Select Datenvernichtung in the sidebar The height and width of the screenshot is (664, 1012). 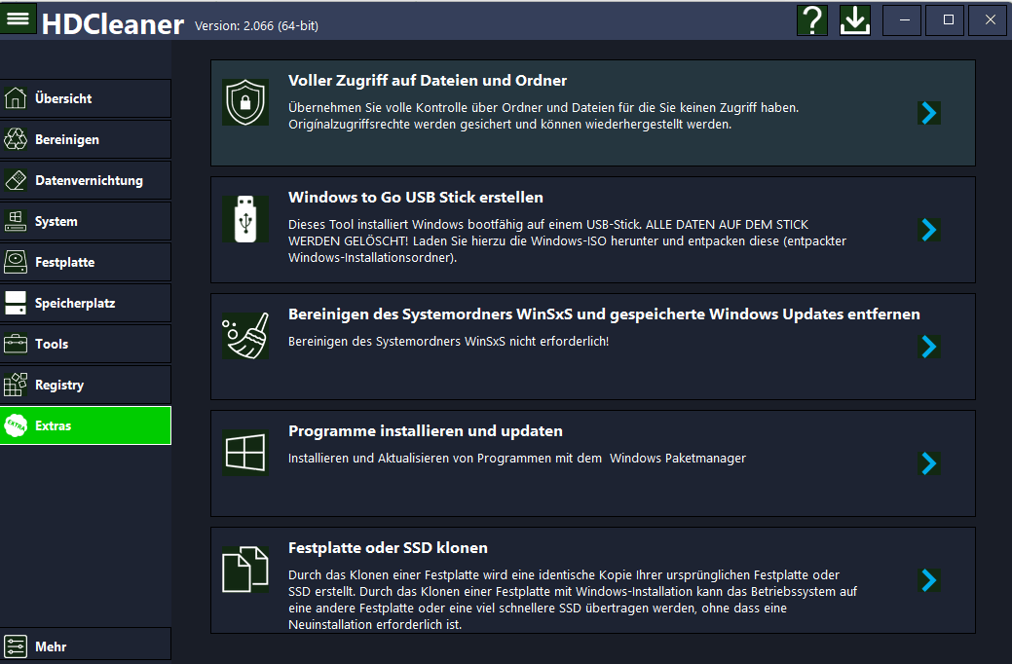coord(86,180)
